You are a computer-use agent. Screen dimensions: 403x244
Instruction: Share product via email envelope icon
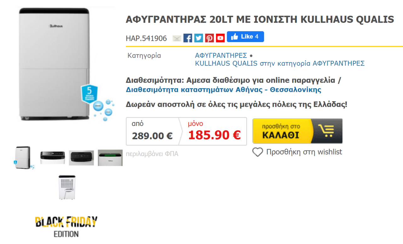coord(177,38)
